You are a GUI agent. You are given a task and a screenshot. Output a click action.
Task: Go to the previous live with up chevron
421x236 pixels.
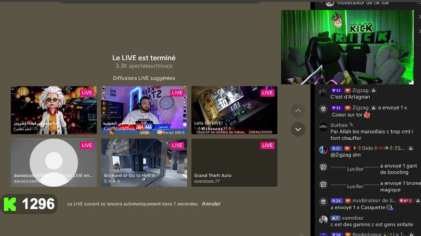coord(298,111)
